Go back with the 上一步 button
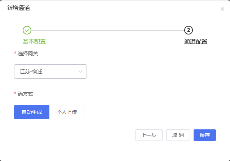 tap(149, 135)
